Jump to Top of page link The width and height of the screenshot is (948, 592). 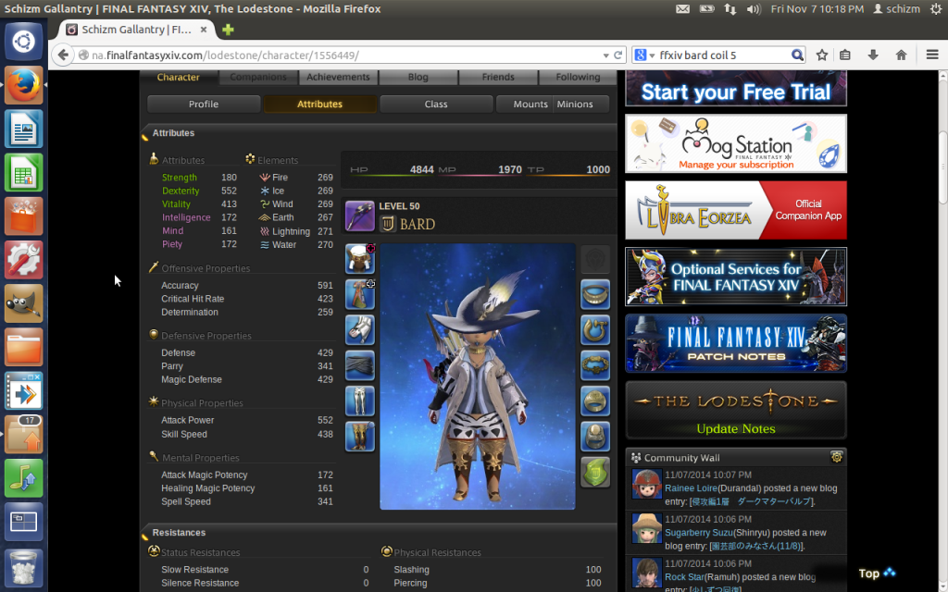(877, 573)
